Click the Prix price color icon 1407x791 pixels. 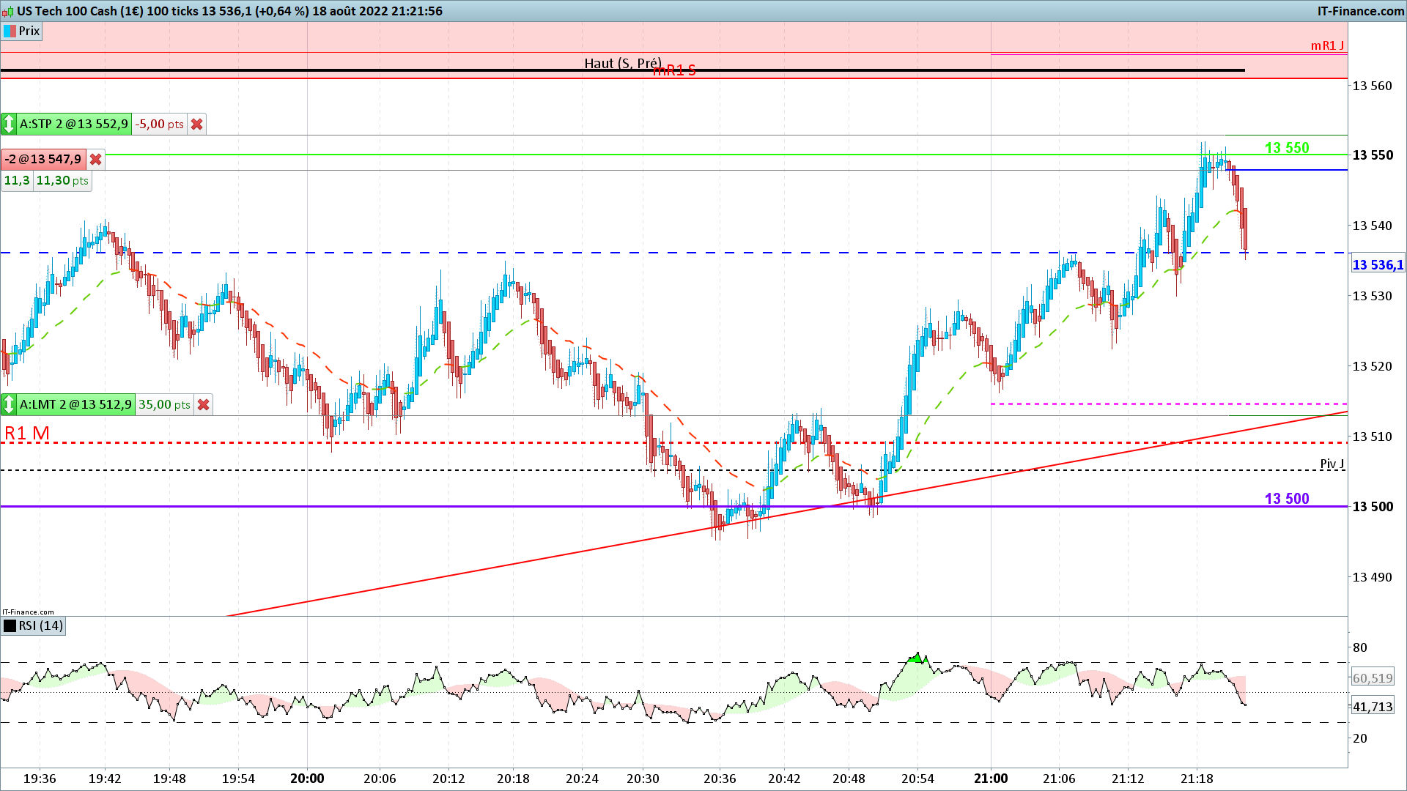tap(10, 31)
